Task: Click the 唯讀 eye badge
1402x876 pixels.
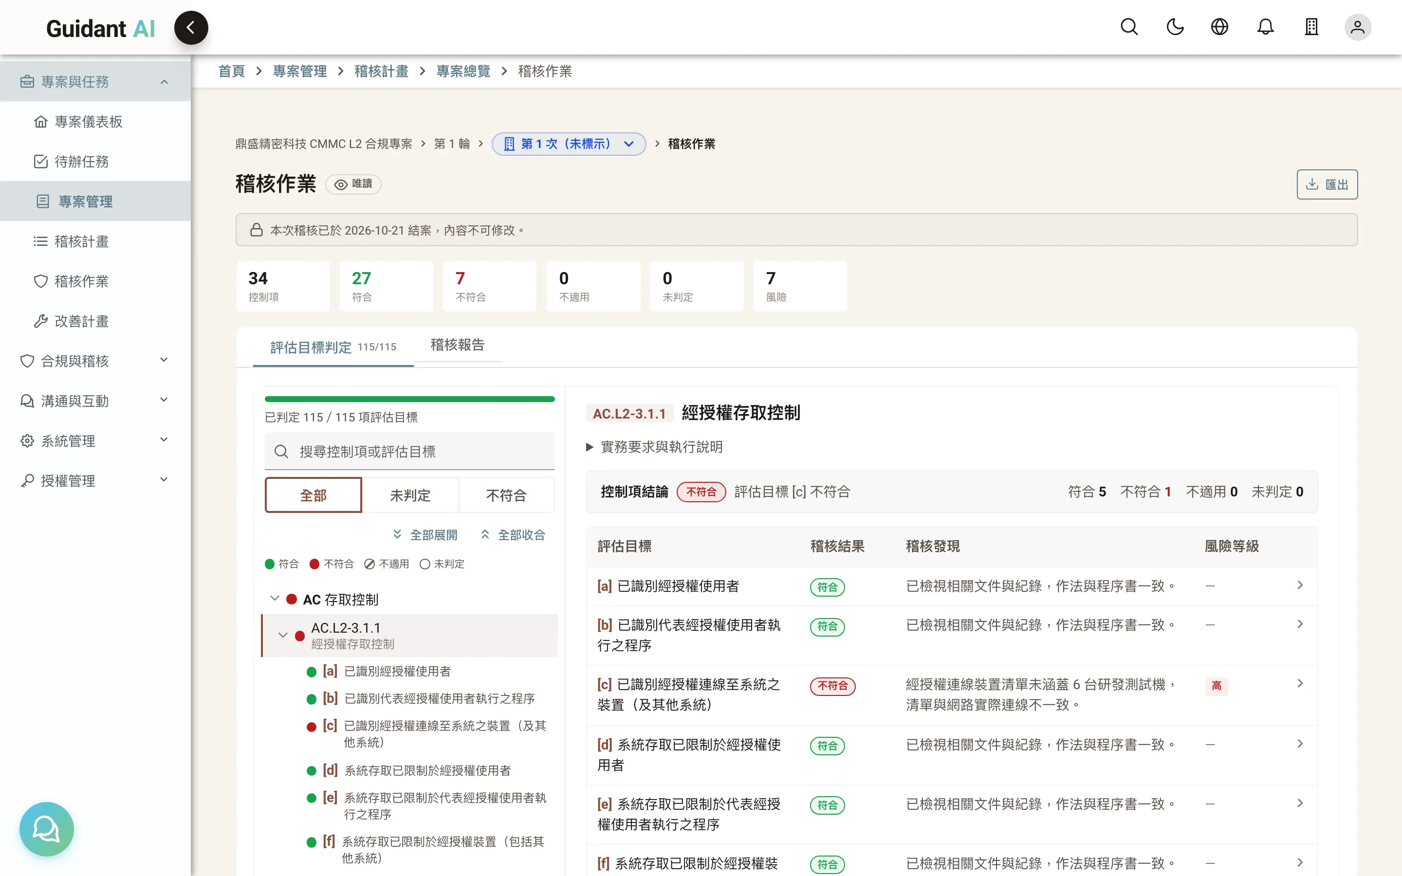Action: tap(353, 184)
